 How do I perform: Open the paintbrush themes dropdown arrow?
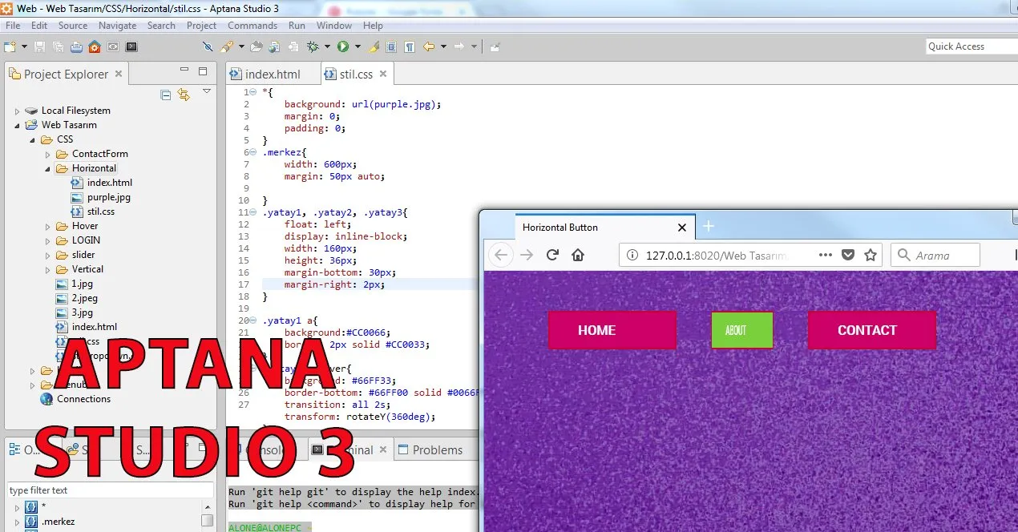point(241,46)
